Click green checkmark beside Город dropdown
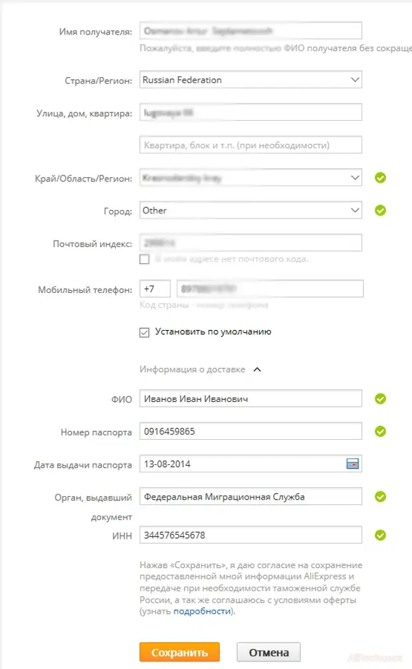The image size is (412, 669). [x=380, y=211]
